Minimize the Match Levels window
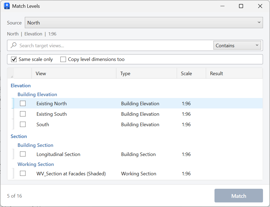270x207 pixels. coord(222,6)
